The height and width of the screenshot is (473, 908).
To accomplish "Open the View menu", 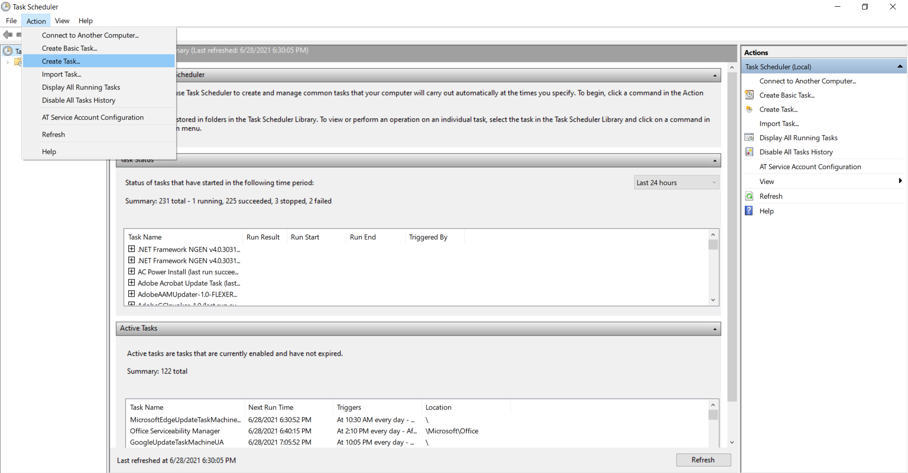I will (62, 21).
